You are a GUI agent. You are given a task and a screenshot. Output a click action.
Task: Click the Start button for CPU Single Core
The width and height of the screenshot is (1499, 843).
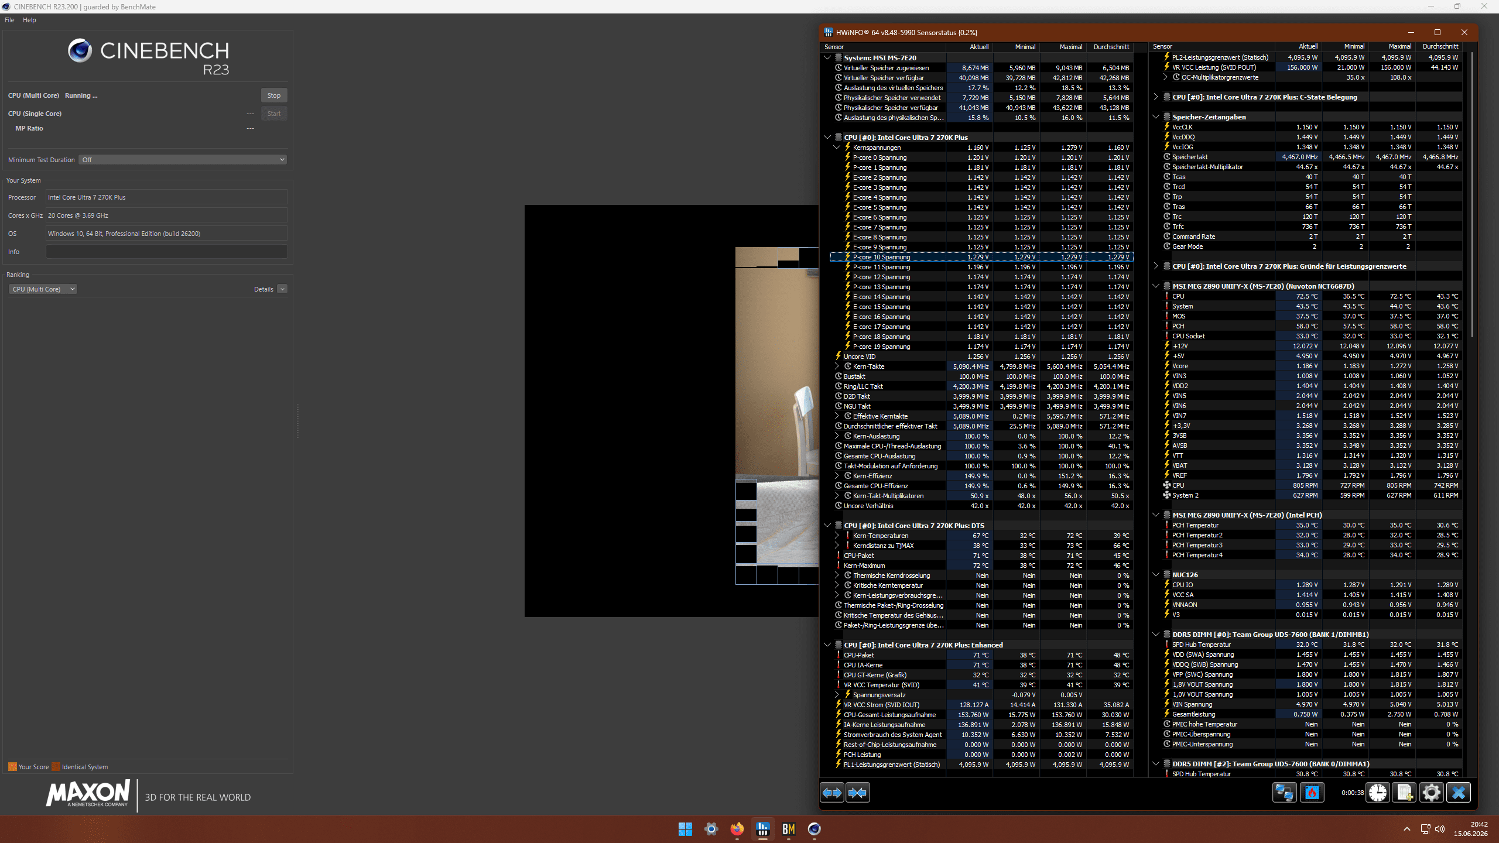point(274,114)
